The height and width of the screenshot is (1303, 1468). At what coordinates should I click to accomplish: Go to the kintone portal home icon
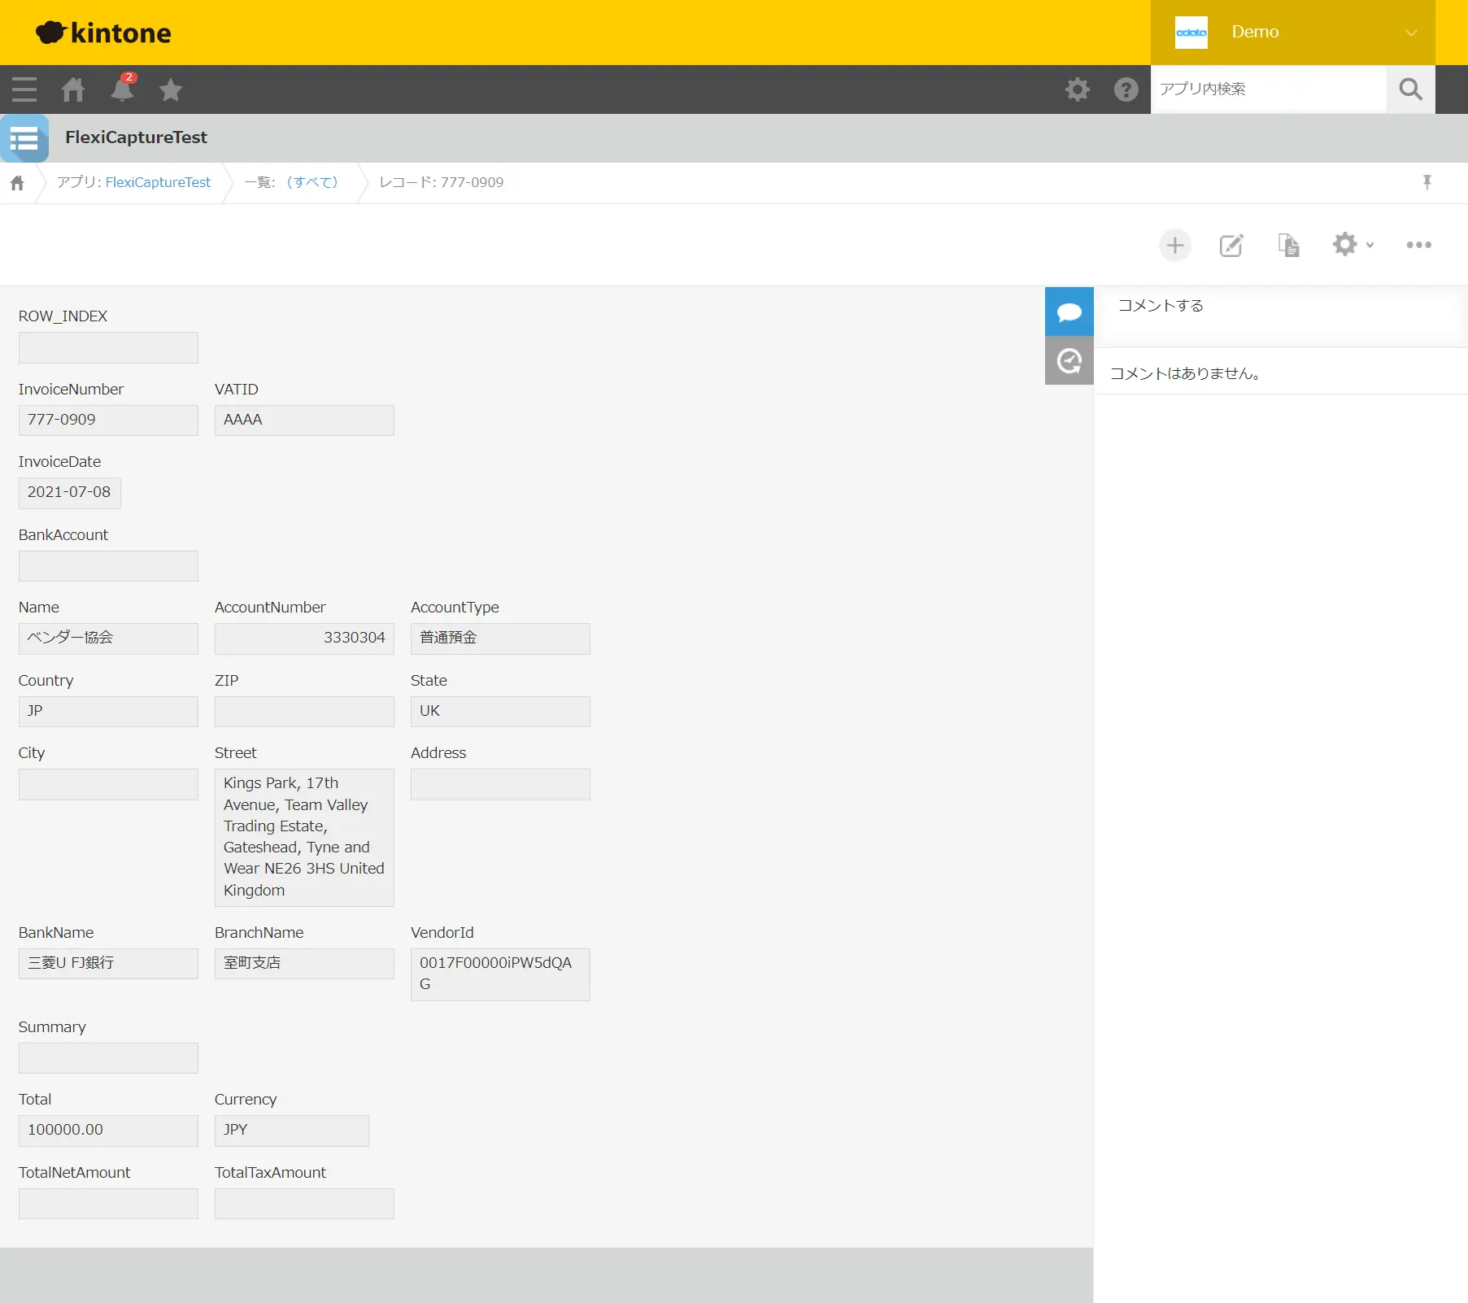pos(73,89)
